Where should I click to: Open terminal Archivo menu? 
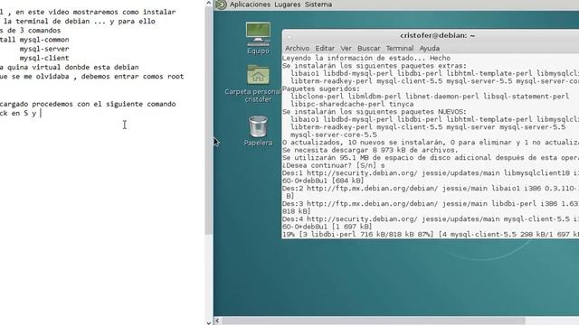[298, 48]
